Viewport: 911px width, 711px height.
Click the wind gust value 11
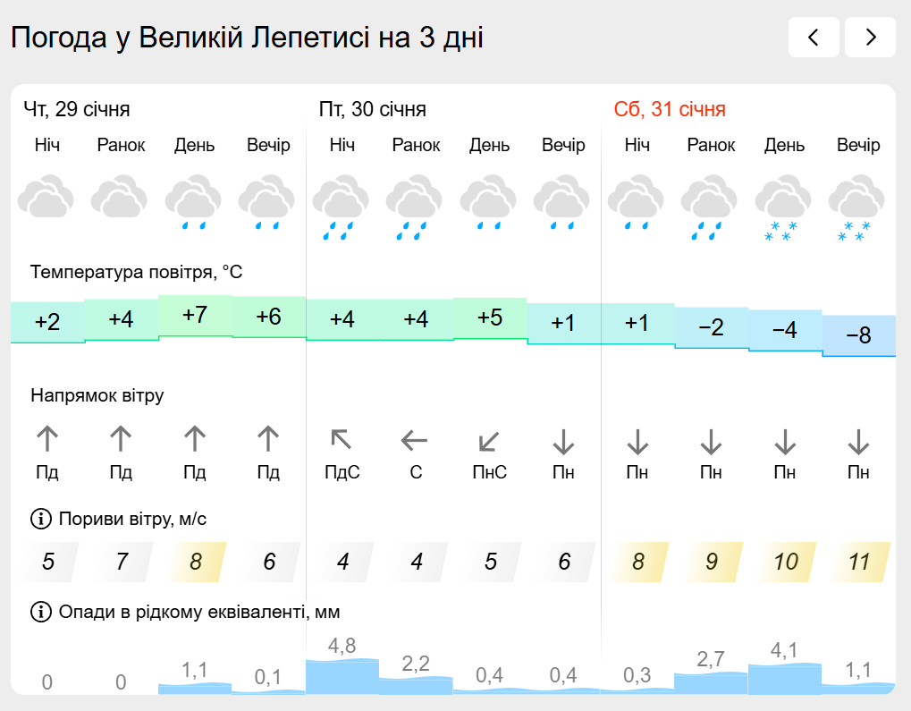[x=858, y=562]
